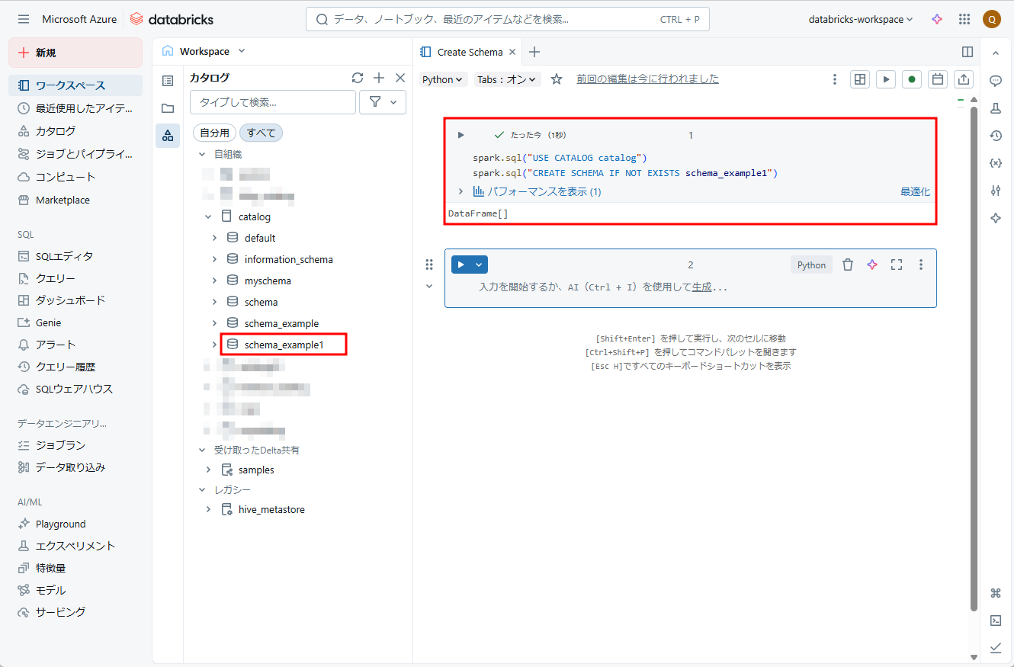Open SQLエディタ in left navigation

click(64, 256)
